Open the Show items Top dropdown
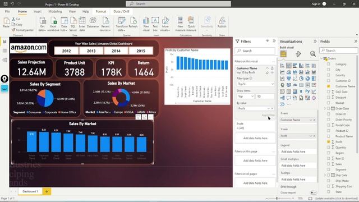Image resolution: width=359 pixels, height=202 pixels. click(x=246, y=97)
